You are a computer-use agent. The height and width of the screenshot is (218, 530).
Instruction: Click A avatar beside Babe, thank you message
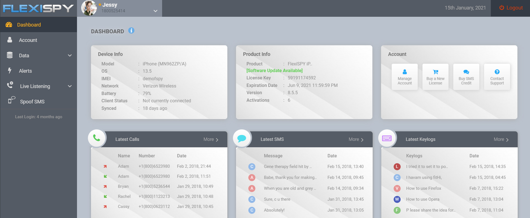[252, 177]
